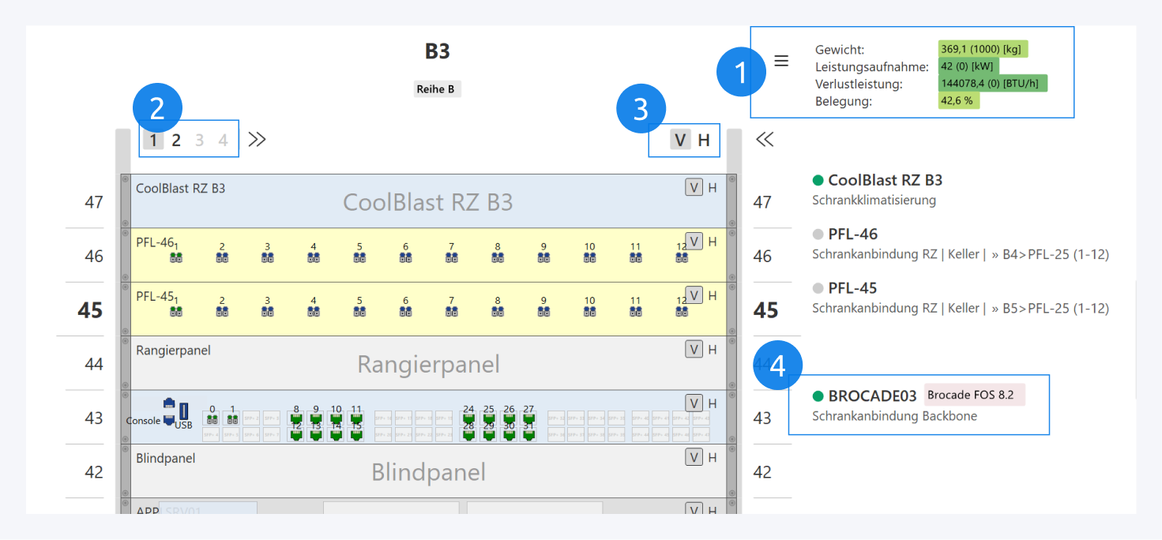
Task: Click RJ45 port 24 on the switch
Action: click(x=468, y=419)
